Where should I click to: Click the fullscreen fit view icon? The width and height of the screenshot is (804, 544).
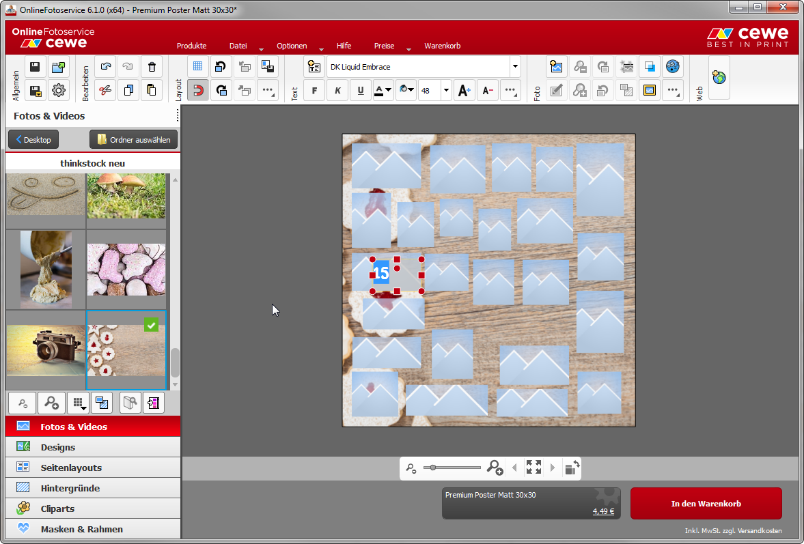[533, 468]
